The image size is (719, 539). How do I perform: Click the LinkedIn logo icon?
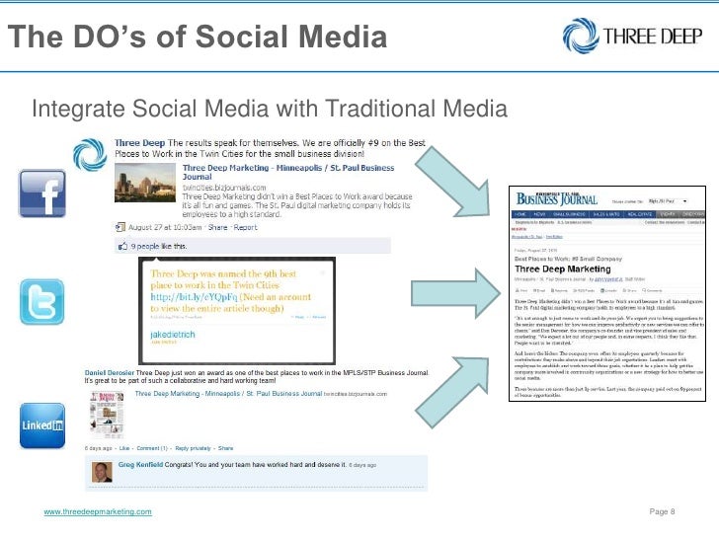click(x=42, y=425)
